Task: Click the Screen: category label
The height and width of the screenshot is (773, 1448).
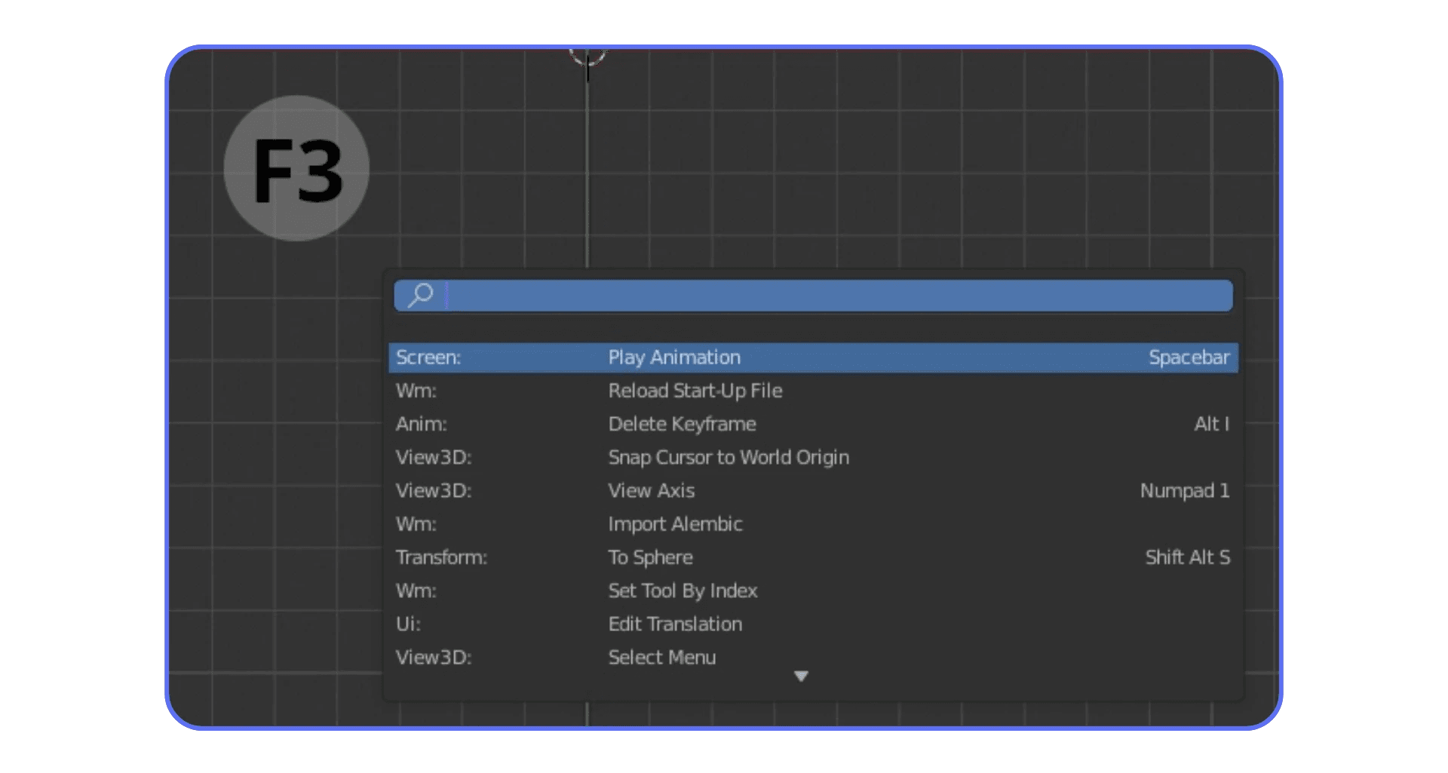Action: (x=428, y=357)
